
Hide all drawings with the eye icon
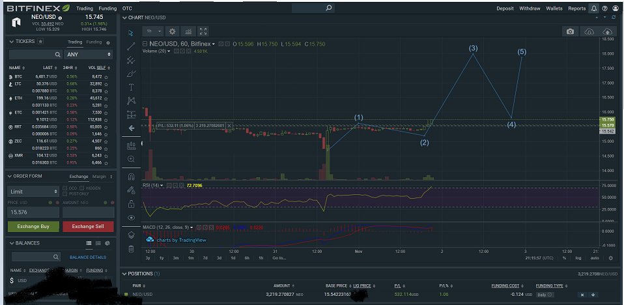click(131, 218)
